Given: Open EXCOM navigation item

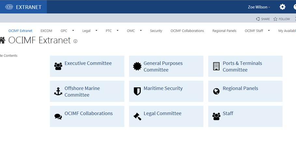Looking at the screenshot, I should [46, 31].
